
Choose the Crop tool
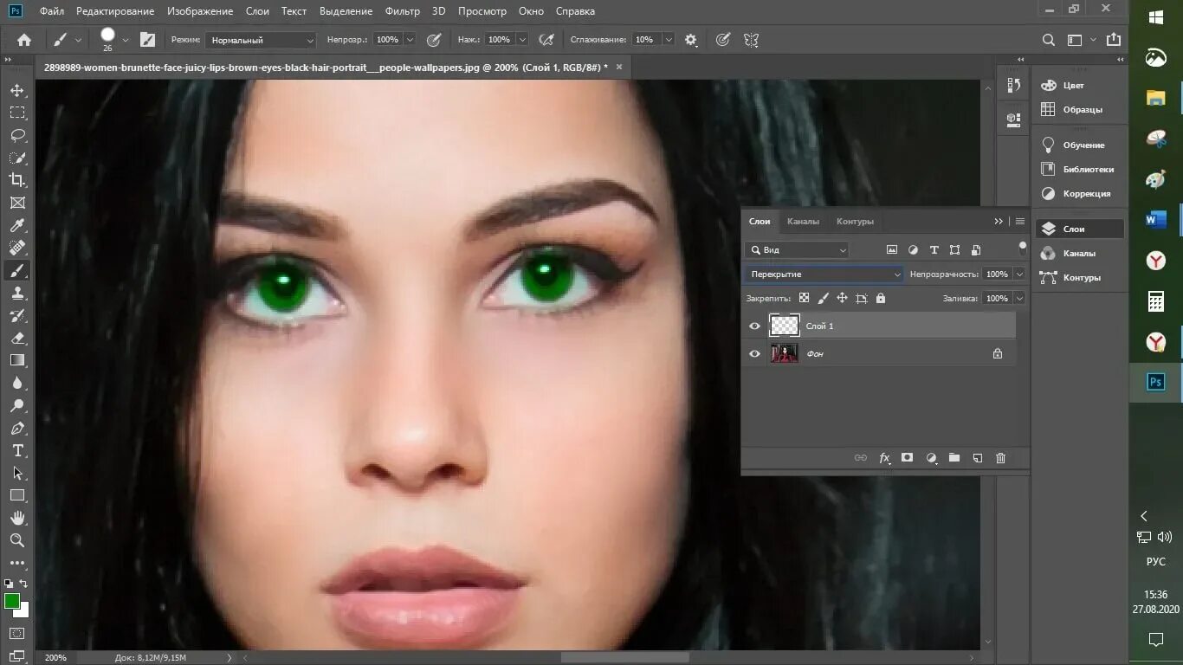(17, 180)
